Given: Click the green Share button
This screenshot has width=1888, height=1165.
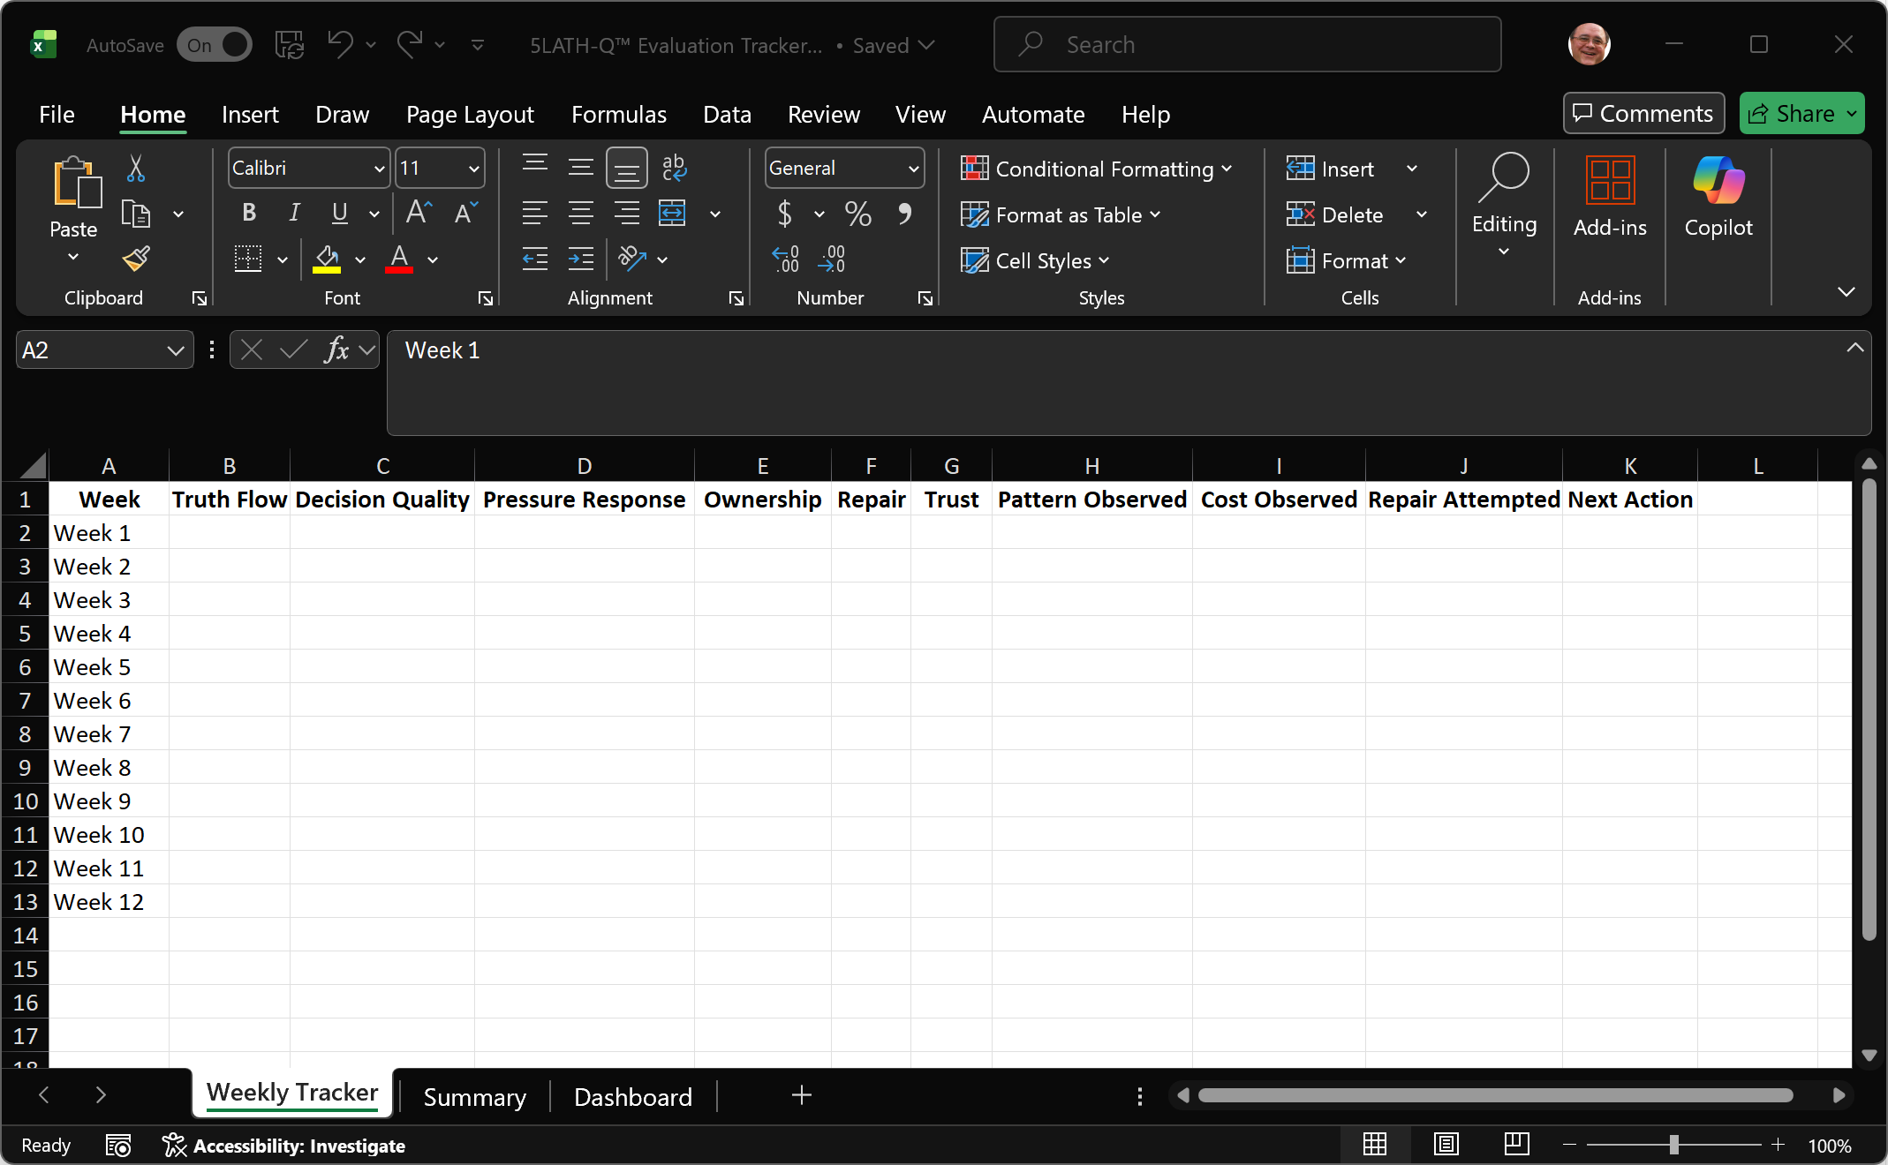Looking at the screenshot, I should 1792,114.
